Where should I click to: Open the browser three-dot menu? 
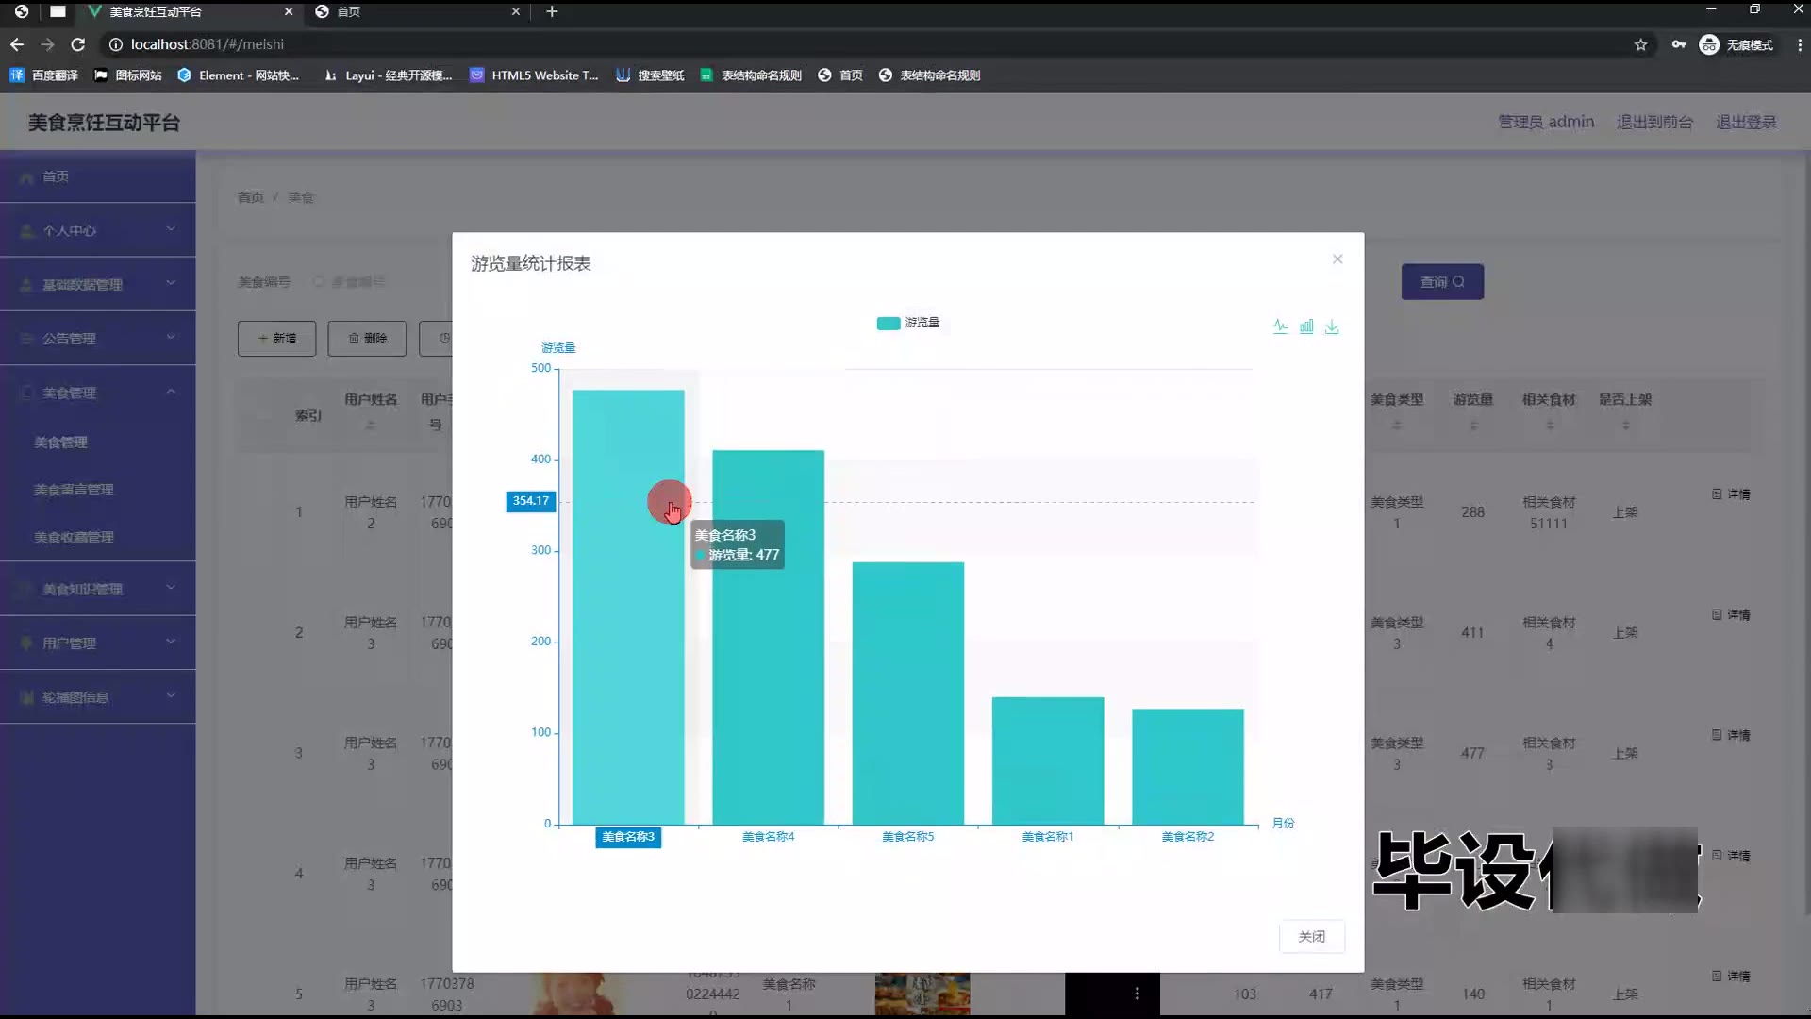(1799, 44)
